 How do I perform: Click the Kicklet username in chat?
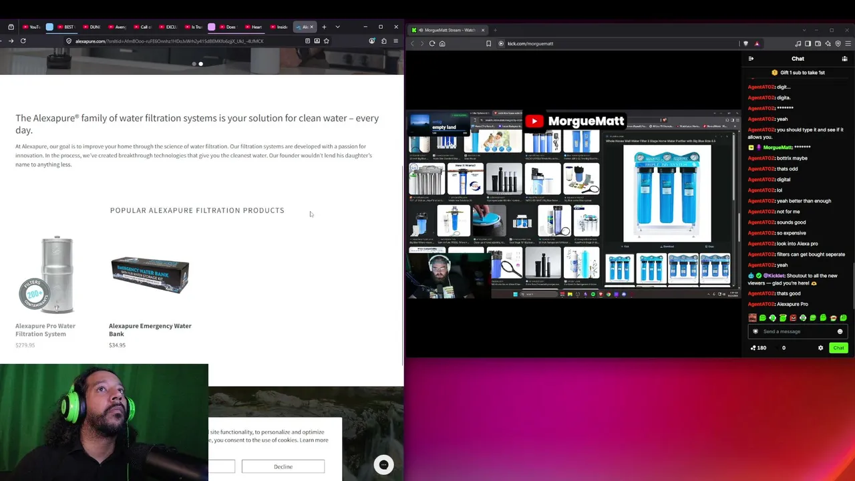(x=775, y=275)
